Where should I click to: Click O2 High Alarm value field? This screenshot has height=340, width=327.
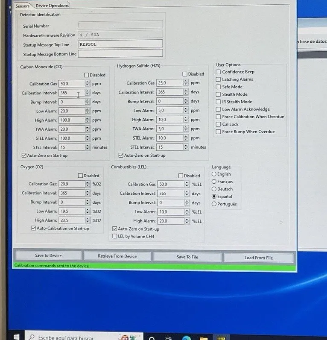[72, 220]
